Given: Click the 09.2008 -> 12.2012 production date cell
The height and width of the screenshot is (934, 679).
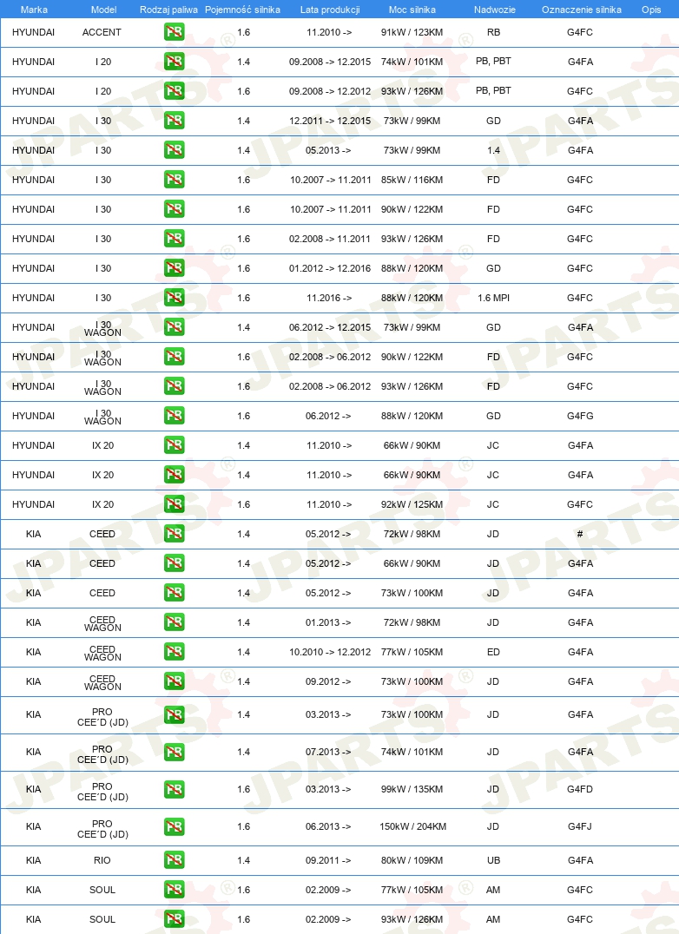Looking at the screenshot, I should click(330, 91).
